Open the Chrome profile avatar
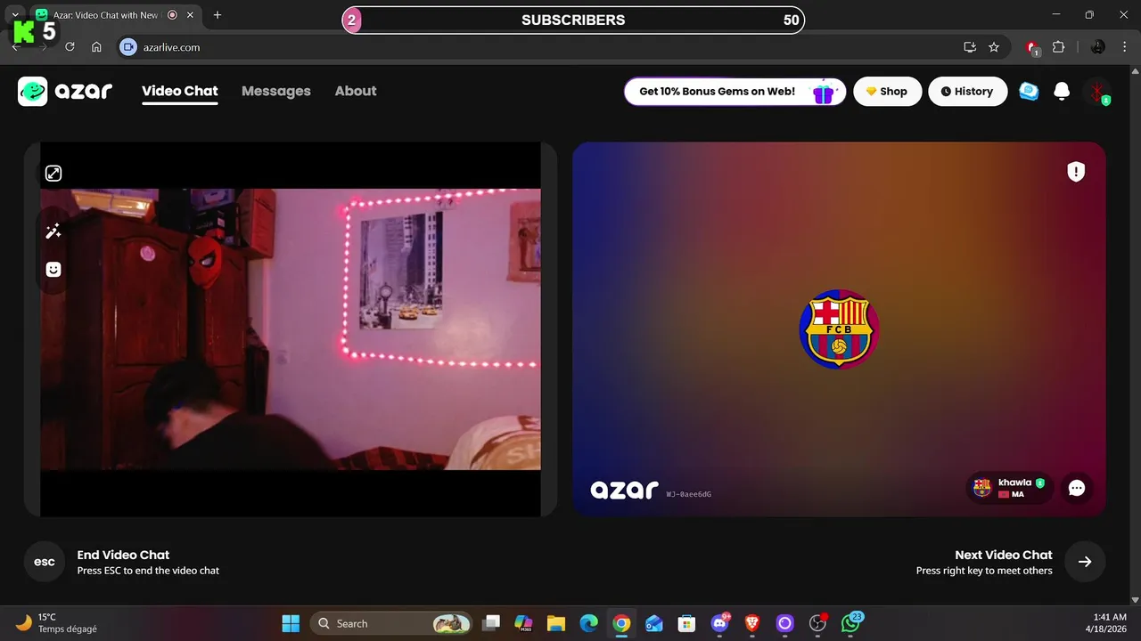The height and width of the screenshot is (641, 1141). pyautogui.click(x=1098, y=47)
